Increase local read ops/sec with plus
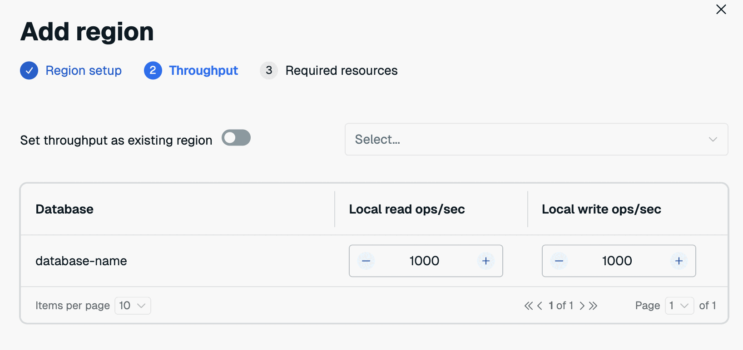The image size is (743, 350). (x=485, y=261)
